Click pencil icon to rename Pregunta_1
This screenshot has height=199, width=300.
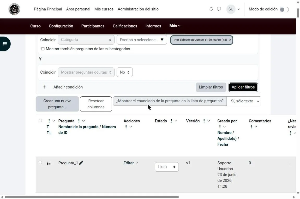point(81,163)
